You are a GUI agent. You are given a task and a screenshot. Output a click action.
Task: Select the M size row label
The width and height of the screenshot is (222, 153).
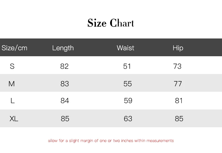coord(12,84)
